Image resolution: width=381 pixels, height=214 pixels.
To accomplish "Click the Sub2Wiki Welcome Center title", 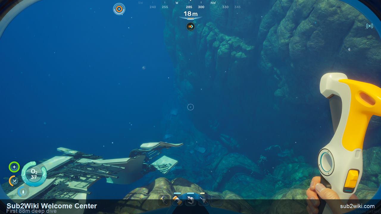I will point(52,206).
